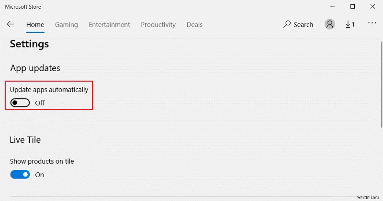The height and width of the screenshot is (201, 383).
Task: Open downloads and updates indicator
Action: 350,24
